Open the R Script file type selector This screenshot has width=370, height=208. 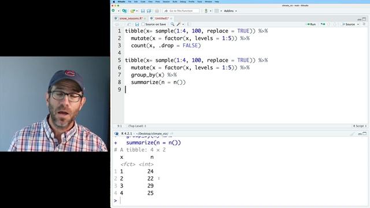pyautogui.click(x=360, y=126)
